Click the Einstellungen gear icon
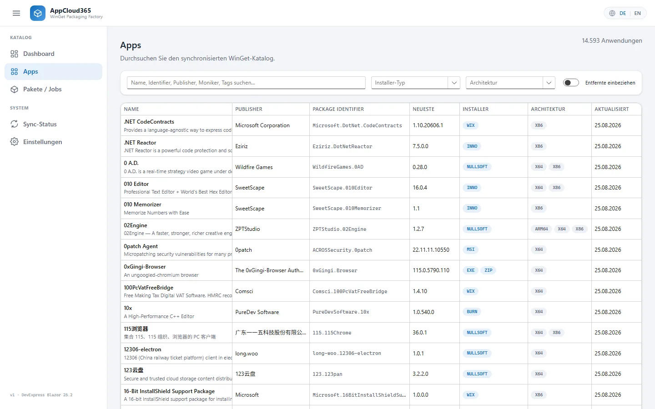655x409 pixels. 15,142
